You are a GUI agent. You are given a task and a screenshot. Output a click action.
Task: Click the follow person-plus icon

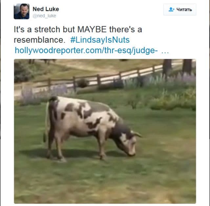(x=171, y=10)
